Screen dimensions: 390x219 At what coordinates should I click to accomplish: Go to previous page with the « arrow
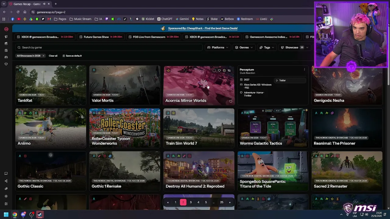[168, 202]
